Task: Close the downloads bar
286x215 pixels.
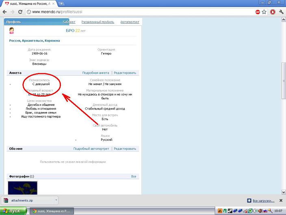Action: click(x=281, y=200)
